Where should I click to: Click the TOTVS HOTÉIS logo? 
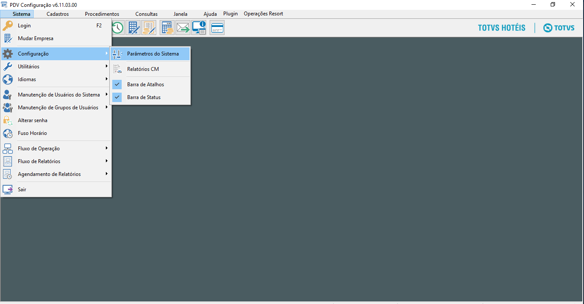pos(502,28)
